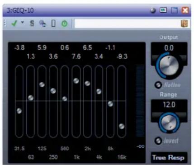The width and height of the screenshot is (194, 165).
Task: Toggle the Invert button
Action: (158, 141)
